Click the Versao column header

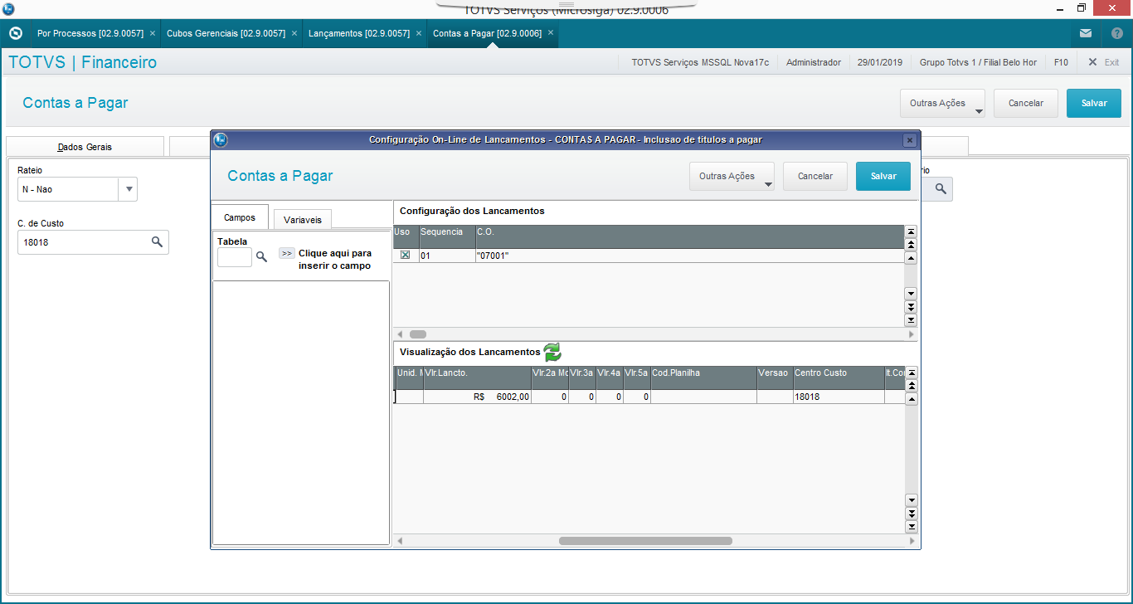[x=775, y=377]
